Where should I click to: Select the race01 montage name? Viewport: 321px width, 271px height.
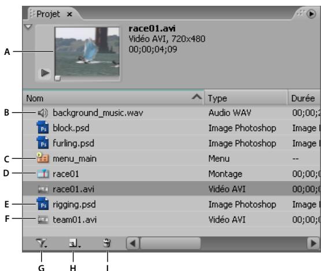pos(66,174)
